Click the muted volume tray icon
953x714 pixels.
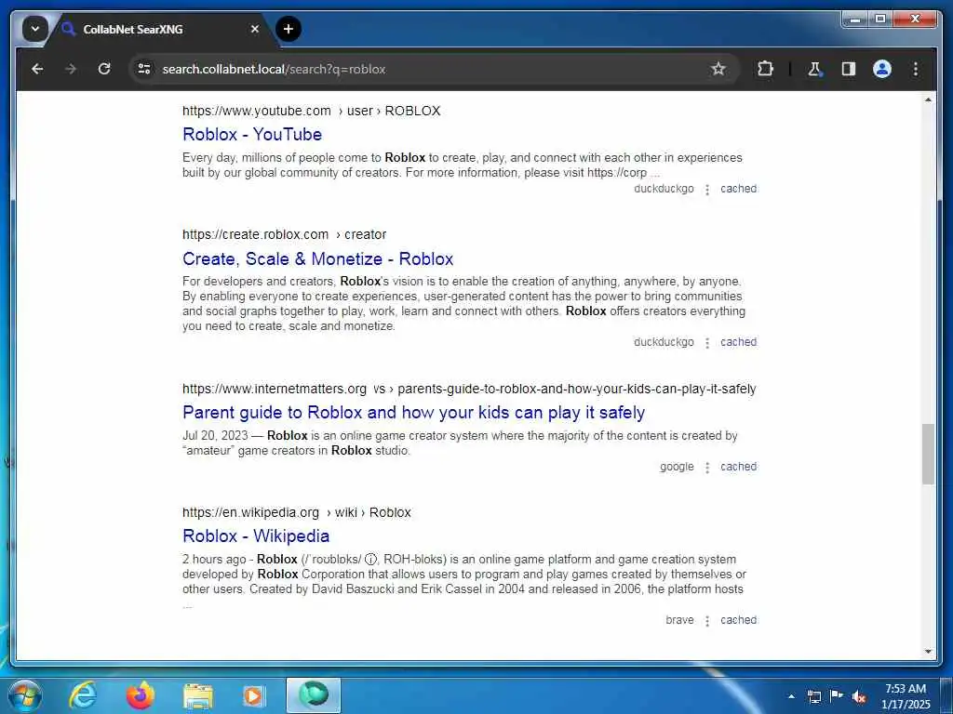(x=859, y=696)
